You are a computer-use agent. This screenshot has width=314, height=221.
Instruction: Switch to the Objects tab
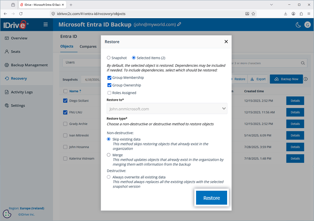click(x=67, y=46)
